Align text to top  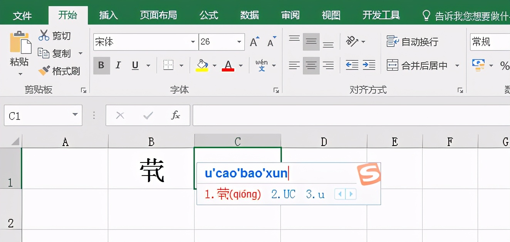click(294, 39)
